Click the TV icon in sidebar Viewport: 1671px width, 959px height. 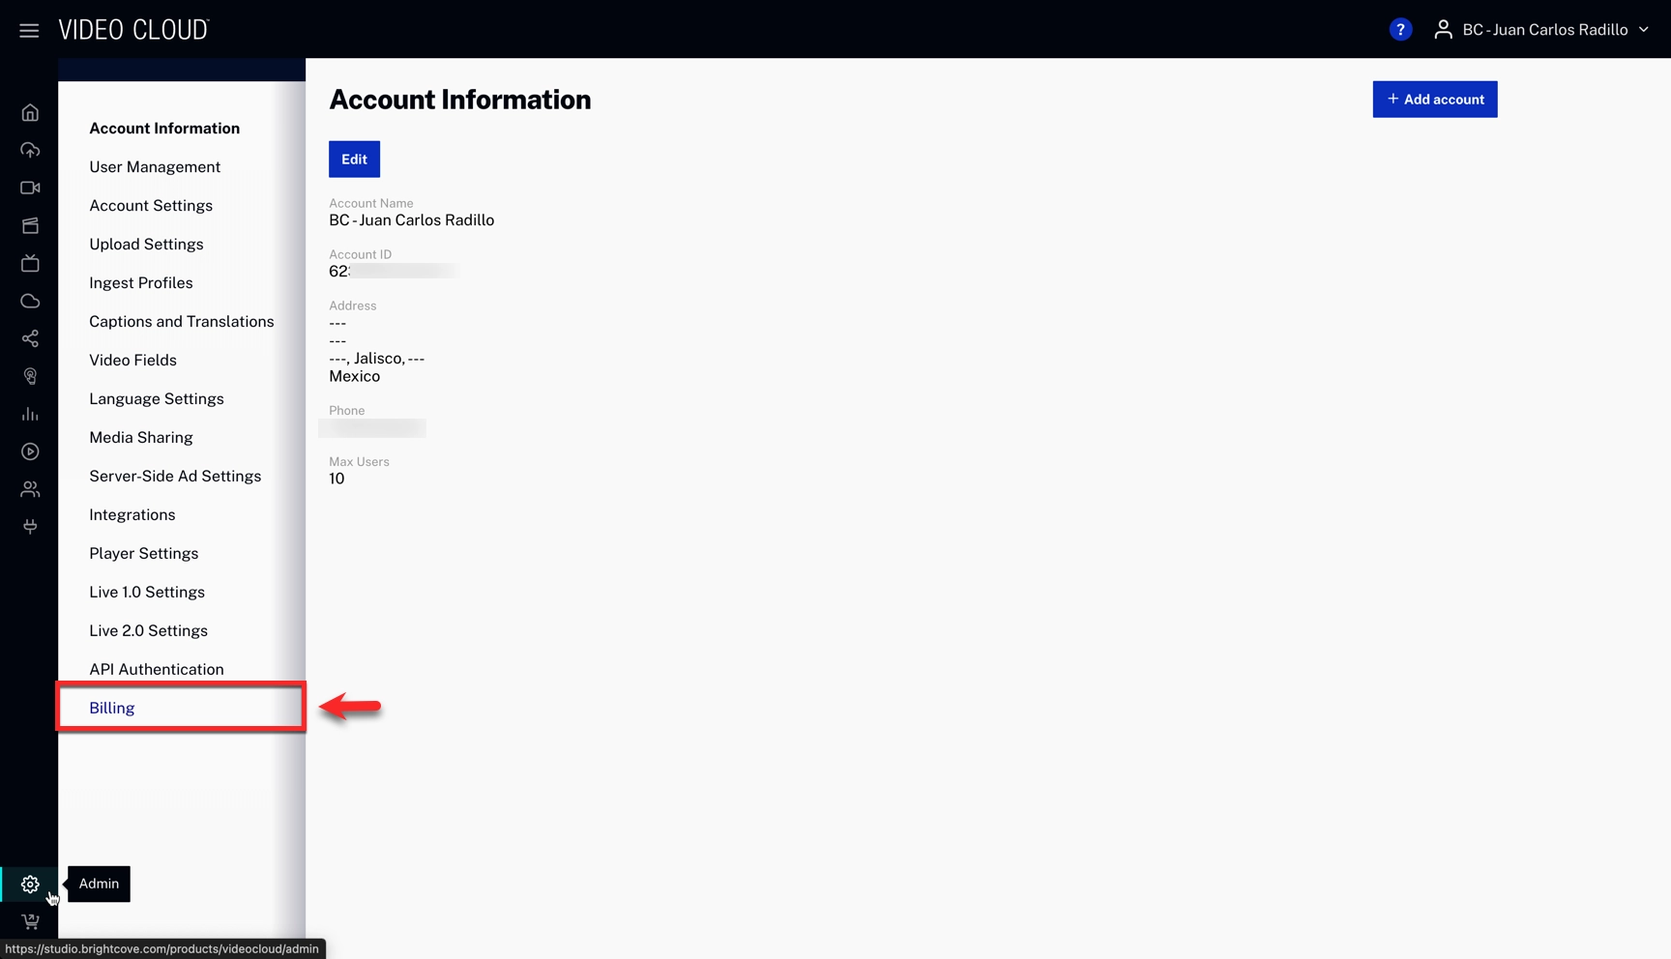[30, 264]
